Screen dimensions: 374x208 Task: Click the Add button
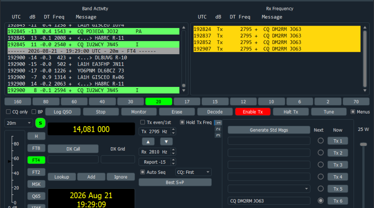pos(91,177)
